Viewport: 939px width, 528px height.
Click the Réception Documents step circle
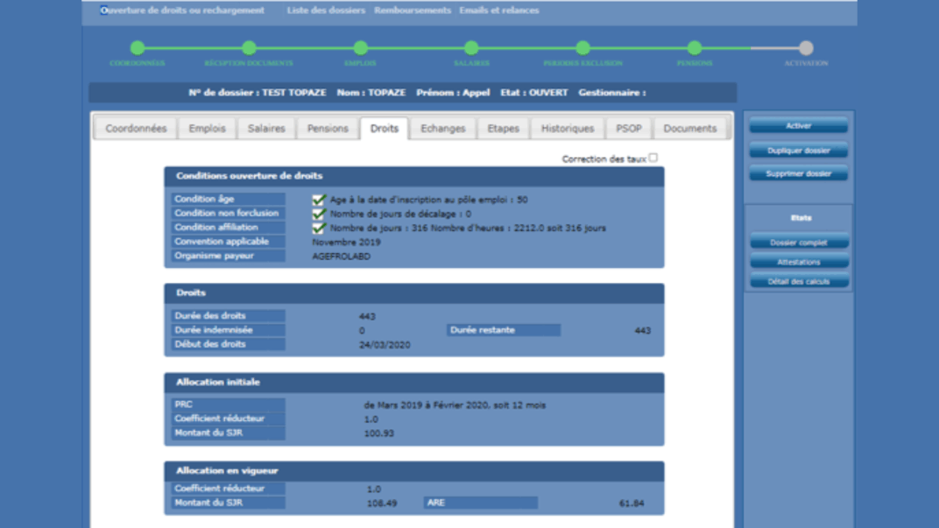[x=250, y=48]
